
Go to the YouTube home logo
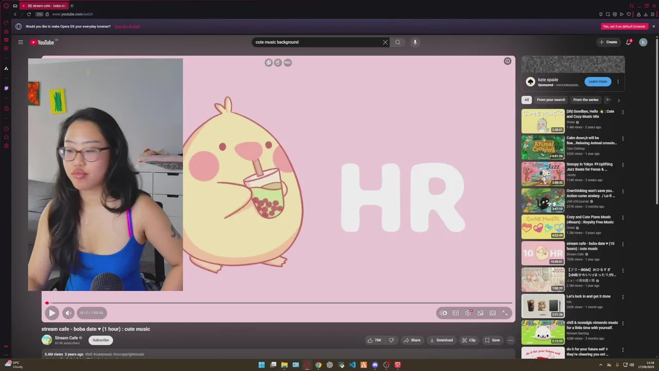click(42, 42)
